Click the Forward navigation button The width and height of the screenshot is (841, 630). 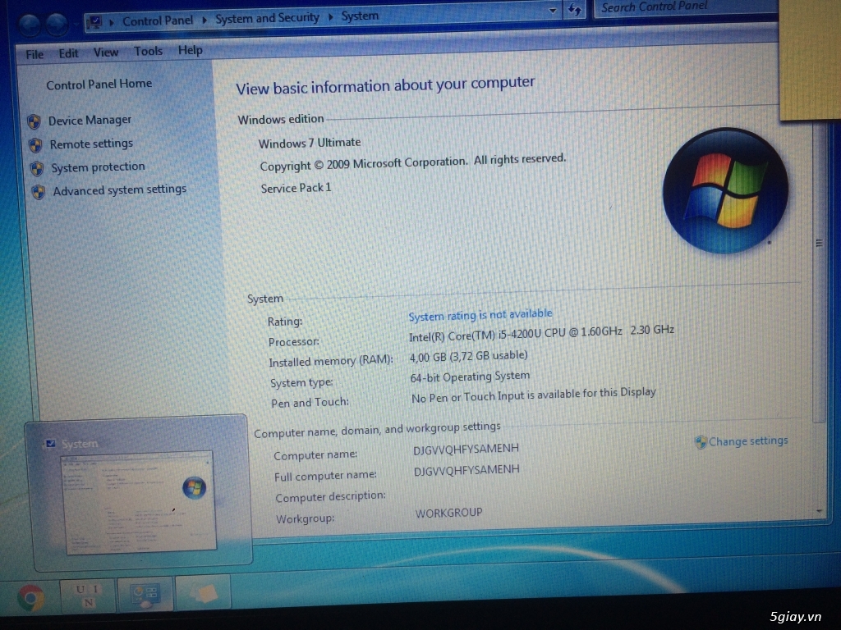tap(57, 24)
